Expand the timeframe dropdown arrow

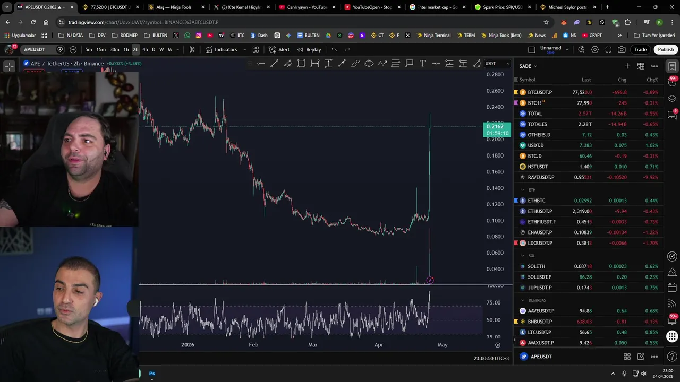coord(177,49)
